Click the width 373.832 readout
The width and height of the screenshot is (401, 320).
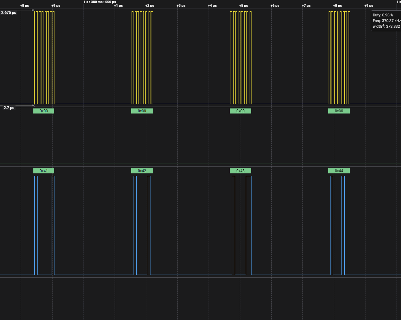(386, 26)
